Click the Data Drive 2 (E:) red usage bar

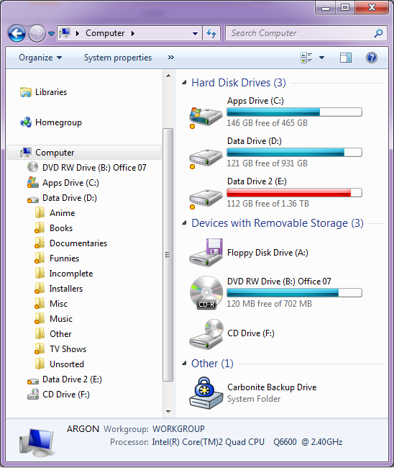coord(294,193)
